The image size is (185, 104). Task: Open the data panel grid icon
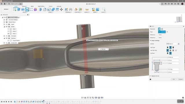point(1,4)
